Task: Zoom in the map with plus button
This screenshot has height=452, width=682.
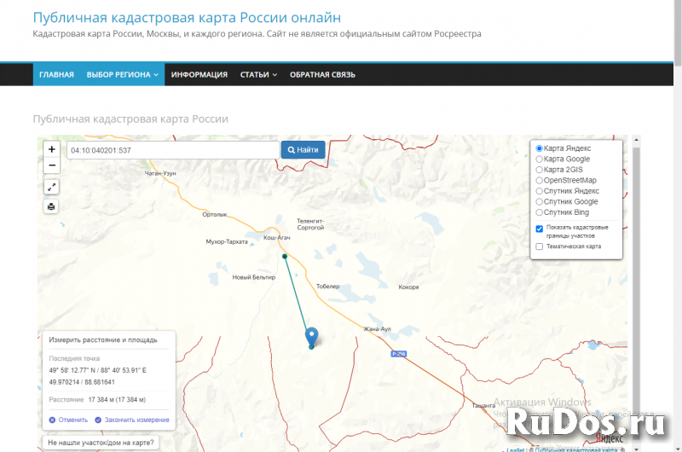Action: pyautogui.click(x=52, y=149)
